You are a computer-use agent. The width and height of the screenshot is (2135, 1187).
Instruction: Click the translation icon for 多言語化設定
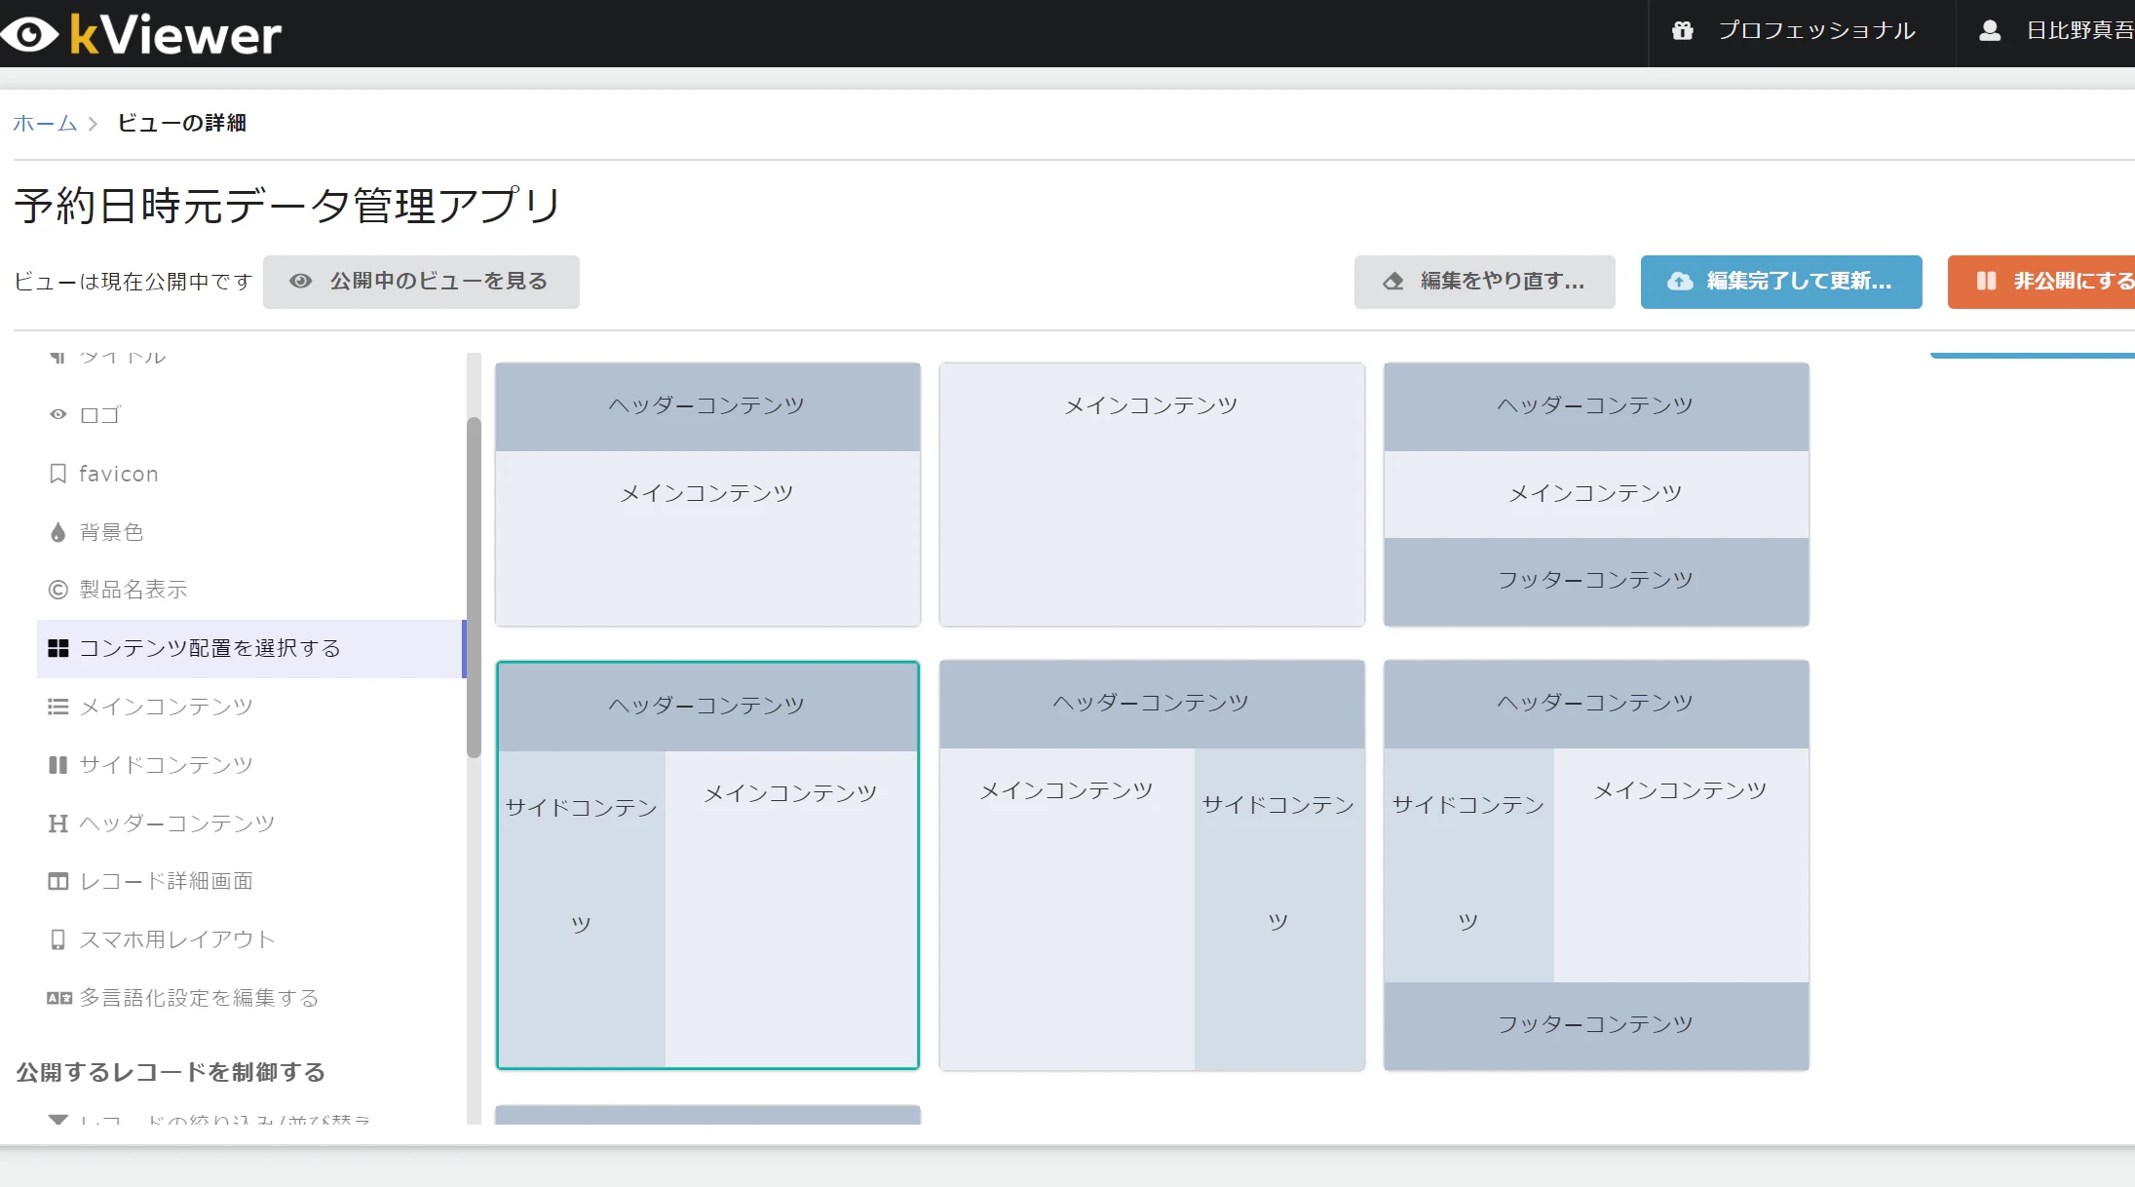point(58,998)
